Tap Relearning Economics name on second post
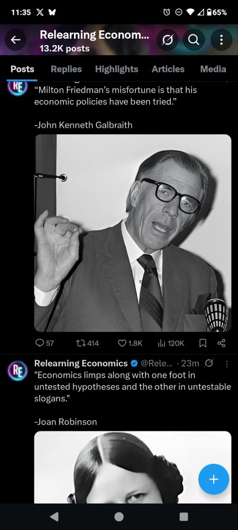The width and height of the screenshot is (238, 530). coord(81,364)
